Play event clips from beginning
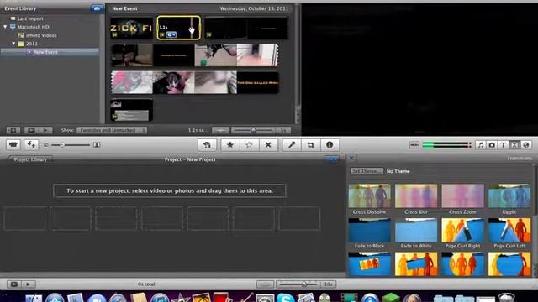The width and height of the screenshot is (538, 302). [x=45, y=130]
